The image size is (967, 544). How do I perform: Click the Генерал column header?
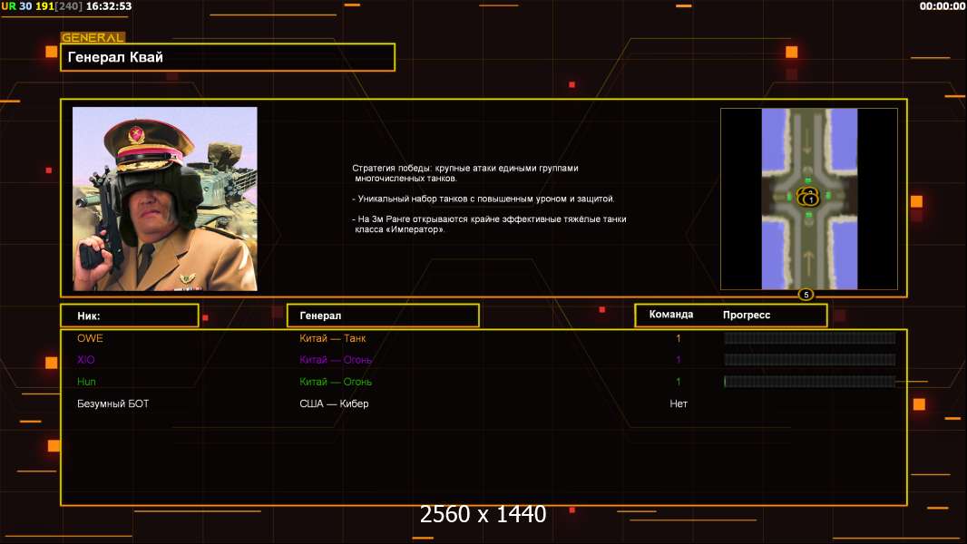[382, 316]
